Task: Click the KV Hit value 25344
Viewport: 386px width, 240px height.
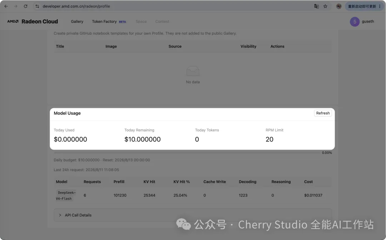Action: point(149,195)
